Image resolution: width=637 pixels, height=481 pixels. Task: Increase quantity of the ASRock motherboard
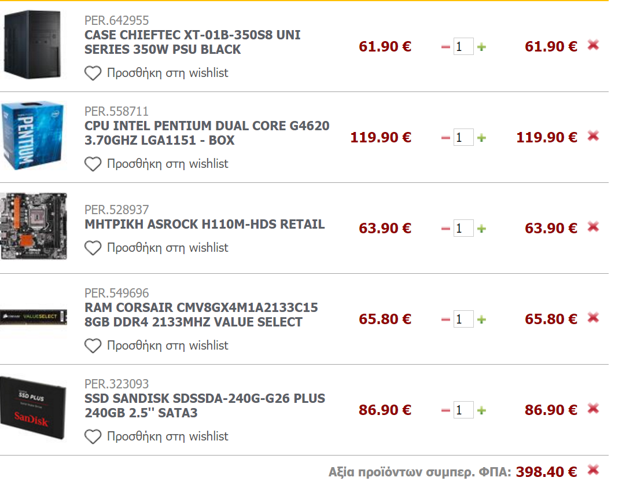click(482, 229)
